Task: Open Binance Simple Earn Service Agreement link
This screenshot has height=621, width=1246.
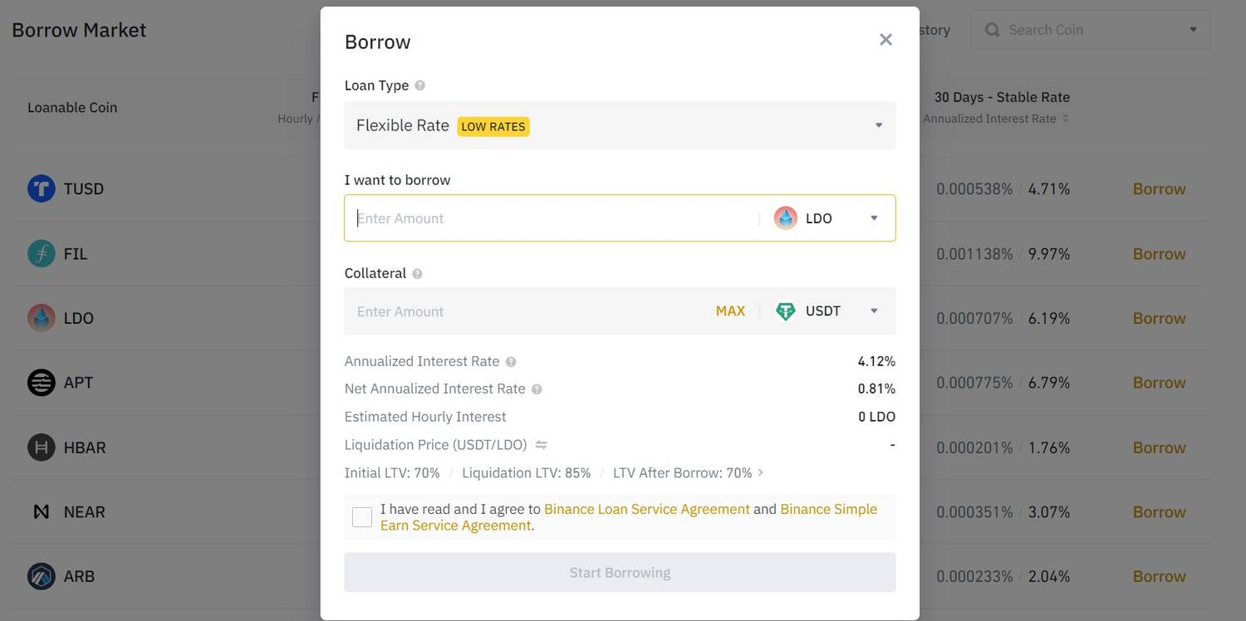Action: [x=629, y=517]
